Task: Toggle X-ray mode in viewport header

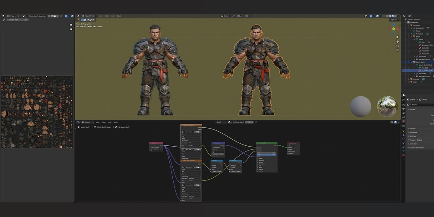Action: tap(383, 16)
